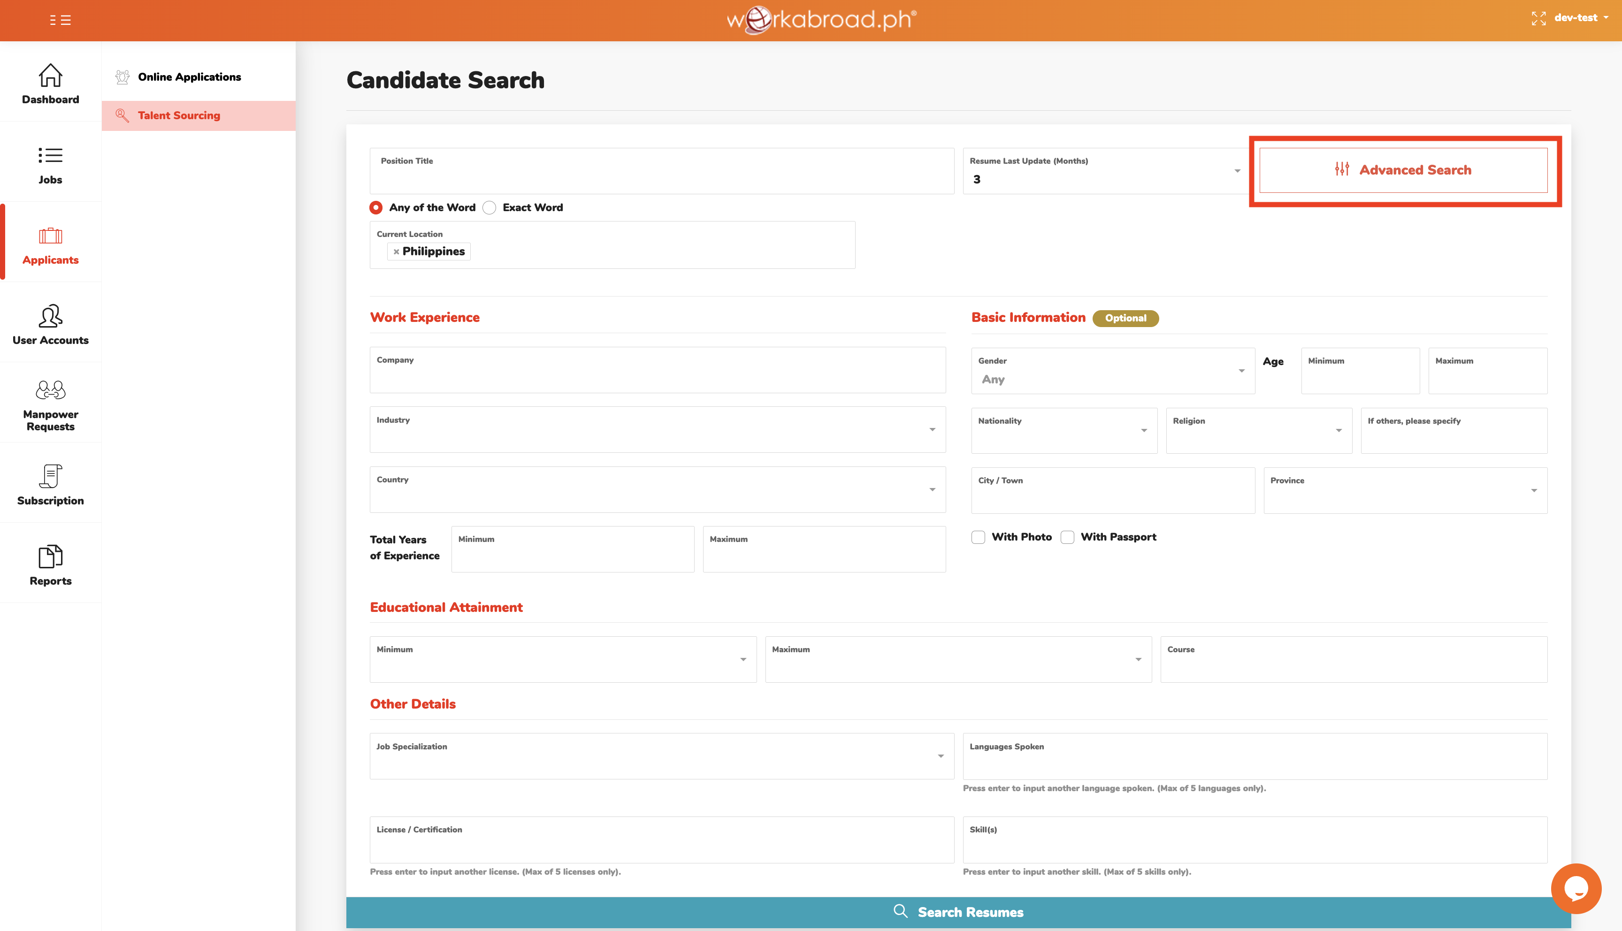Select the Exact Word radio button

point(489,207)
